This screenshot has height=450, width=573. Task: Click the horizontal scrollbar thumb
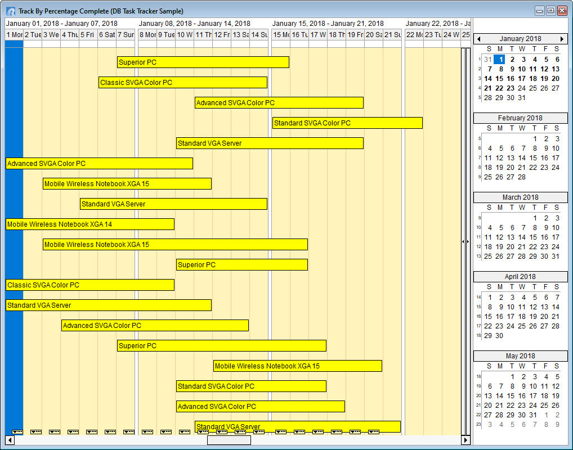coord(229,440)
